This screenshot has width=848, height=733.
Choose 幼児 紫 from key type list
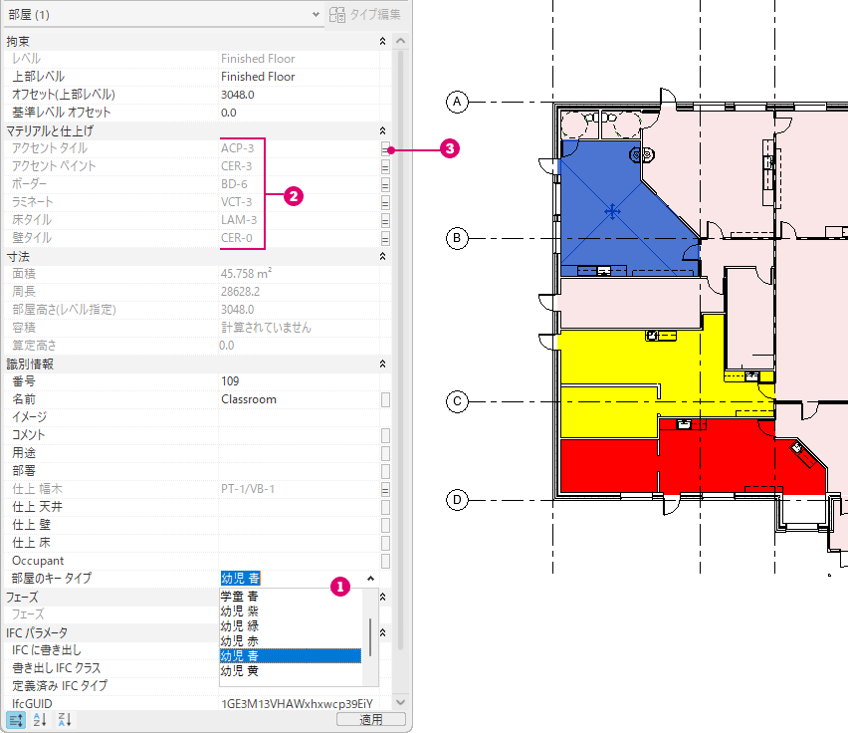click(x=239, y=611)
